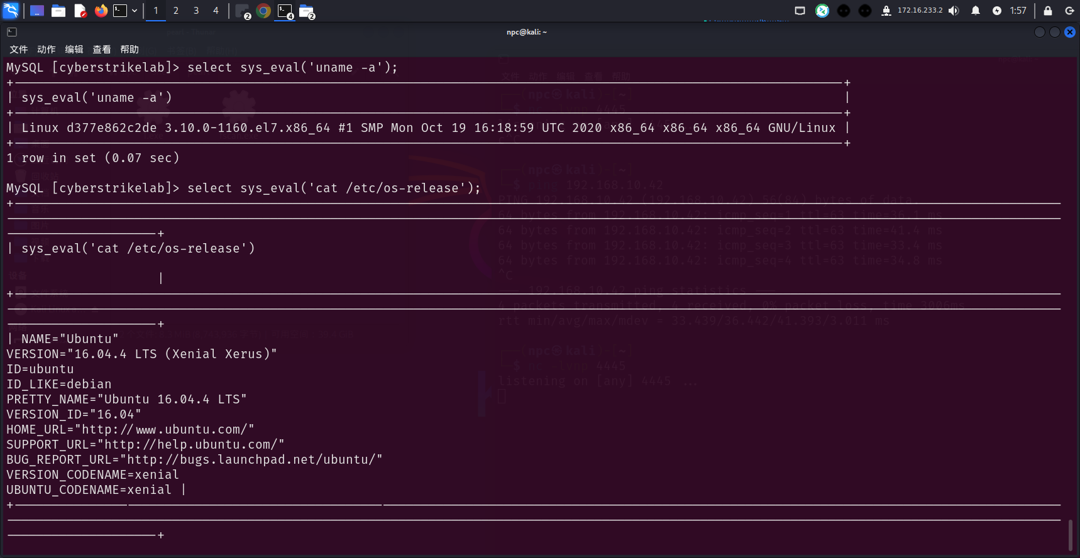Click the "1 row in set (0.07 sec)" line
Image resolution: width=1080 pixels, height=558 pixels.
93,158
